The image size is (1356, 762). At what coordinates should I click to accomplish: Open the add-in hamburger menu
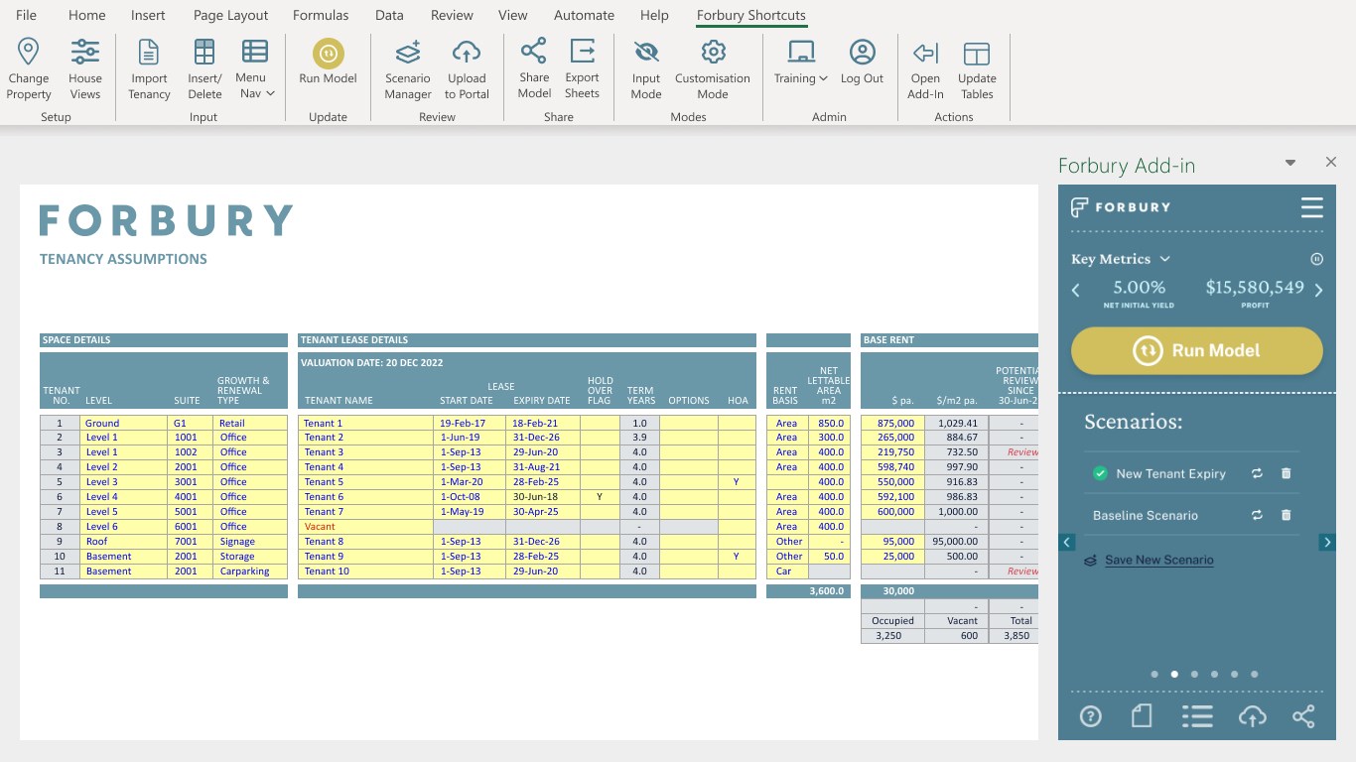point(1312,207)
